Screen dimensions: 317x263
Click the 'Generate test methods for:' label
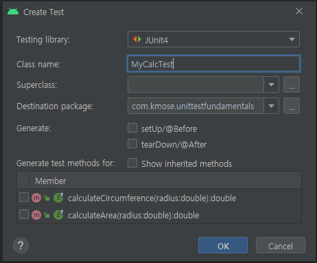[65, 163]
